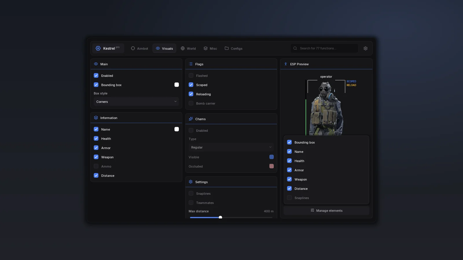Image resolution: width=463 pixels, height=260 pixels.
Task: Disable the Enabled checkbox in Main
Action: [96, 75]
